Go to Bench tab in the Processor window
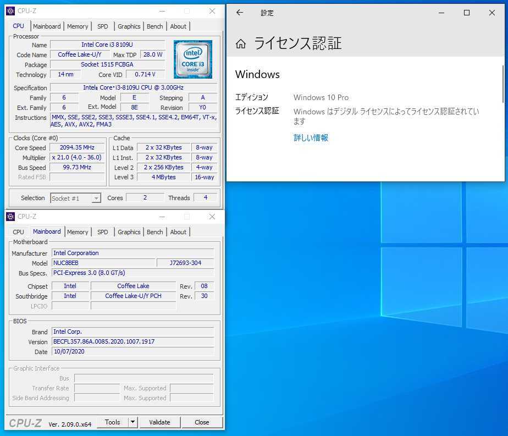 pos(155,26)
